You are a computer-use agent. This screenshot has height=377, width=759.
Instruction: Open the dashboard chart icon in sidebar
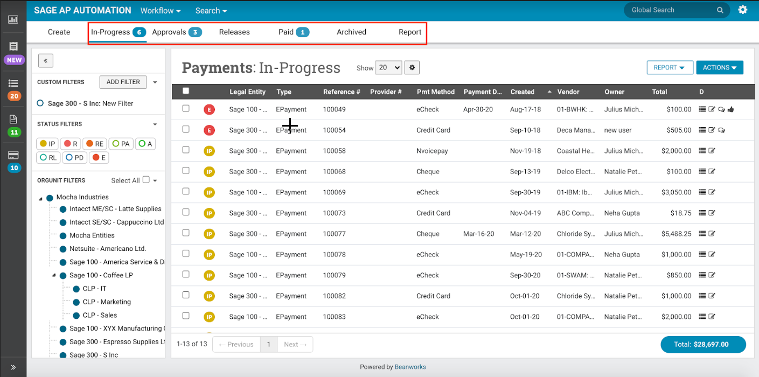click(13, 19)
